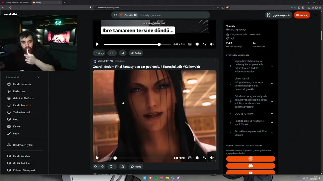Switch to the Willy & Aaliyah YouTube tab
The image size is (323, 181).
pos(16,3)
